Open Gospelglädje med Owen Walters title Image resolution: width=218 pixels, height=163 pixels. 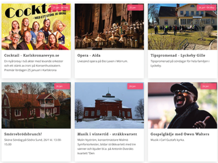tap(180, 134)
